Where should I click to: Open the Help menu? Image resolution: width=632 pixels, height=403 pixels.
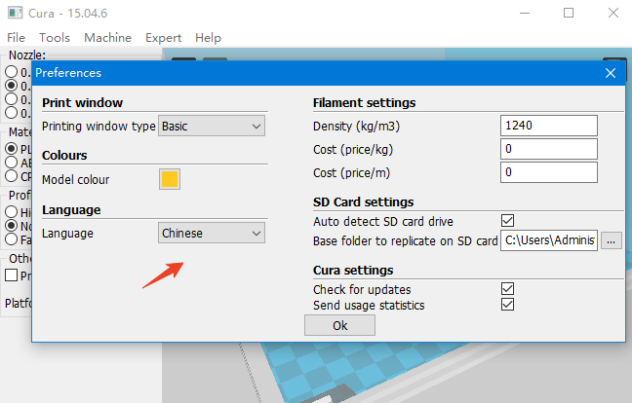pos(208,38)
